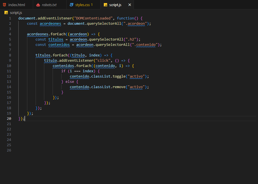Viewport: 258px width, 184px height.
Task: Click the querySelectorAll call on line 2
Action: coord(104,24)
